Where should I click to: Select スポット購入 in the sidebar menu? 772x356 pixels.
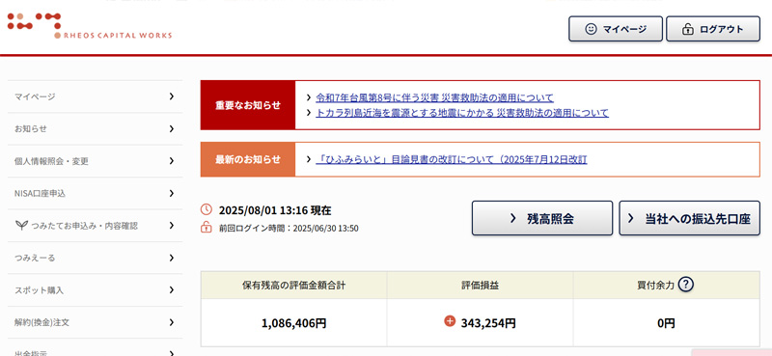point(95,290)
